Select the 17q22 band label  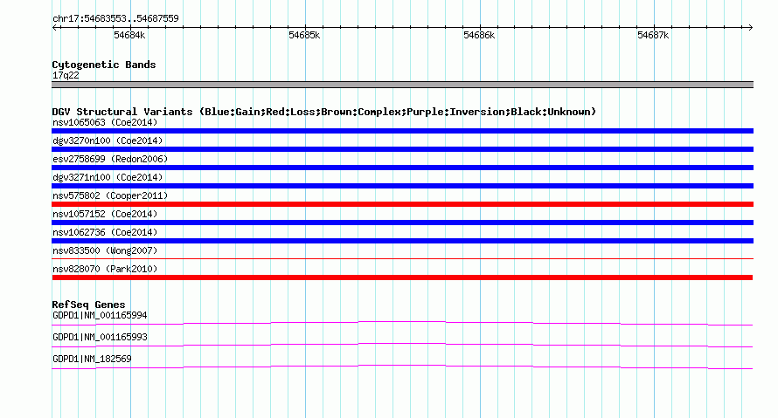tap(66, 75)
